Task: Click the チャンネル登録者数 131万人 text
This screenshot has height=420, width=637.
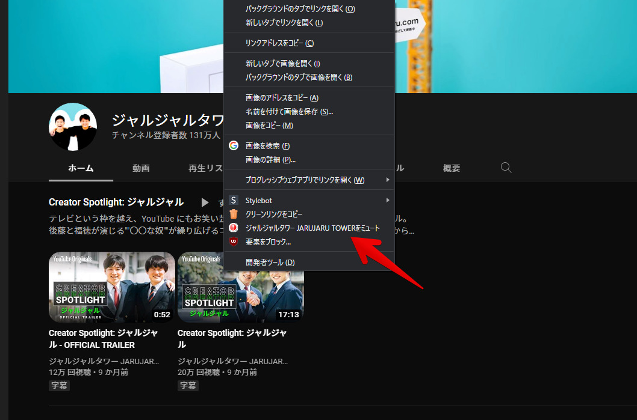Action: [x=166, y=135]
